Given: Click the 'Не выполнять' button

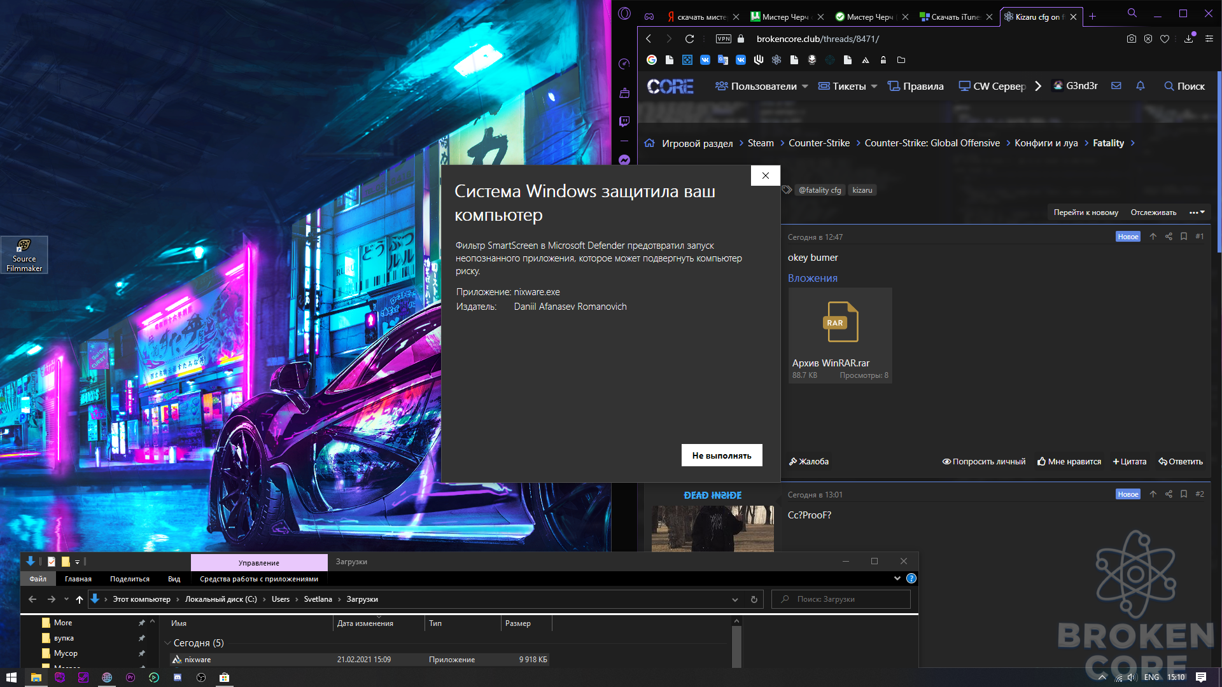Looking at the screenshot, I should (722, 455).
